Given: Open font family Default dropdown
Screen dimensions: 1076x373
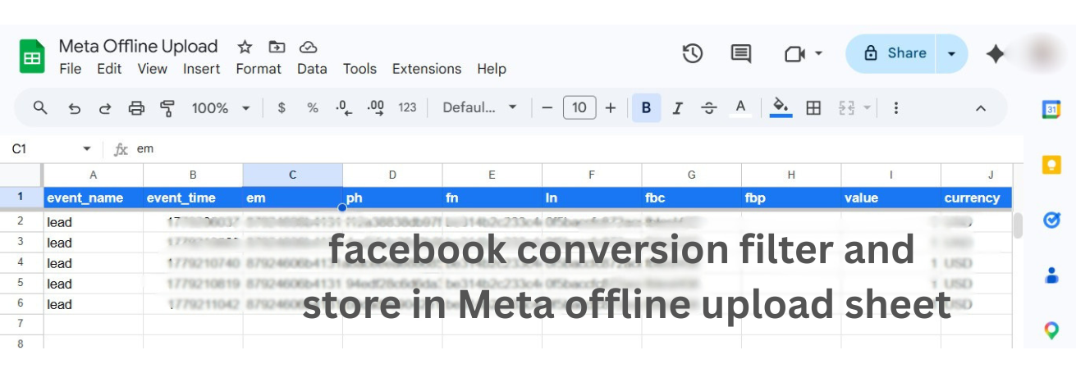Looking at the screenshot, I should coord(480,107).
